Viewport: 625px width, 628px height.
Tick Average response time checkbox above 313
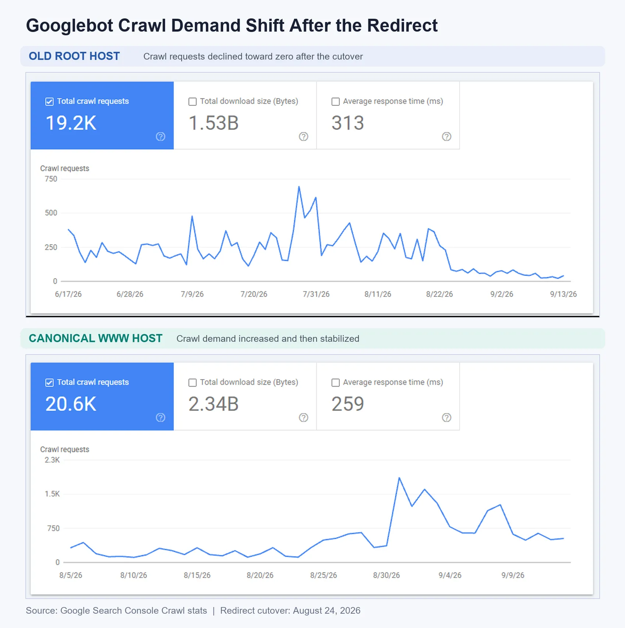(x=335, y=101)
